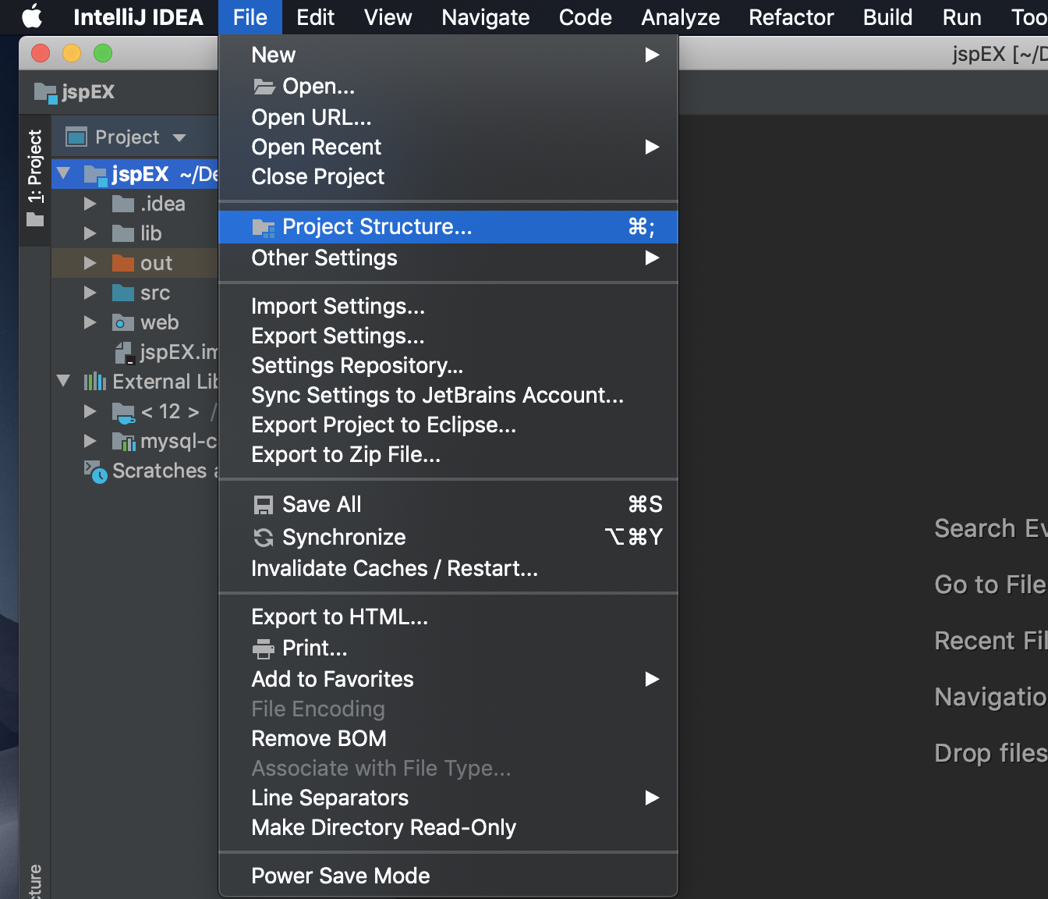Choose Invalidate Caches / Restart...
Viewport: 1048px width, 899px height.
click(x=448, y=568)
